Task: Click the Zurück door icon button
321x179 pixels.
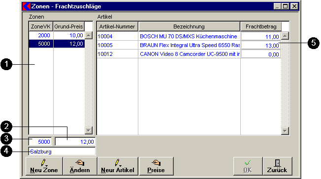Action: pos(277,166)
